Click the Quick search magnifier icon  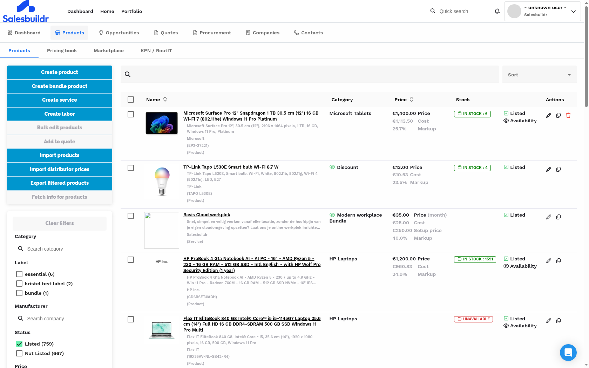pos(433,11)
